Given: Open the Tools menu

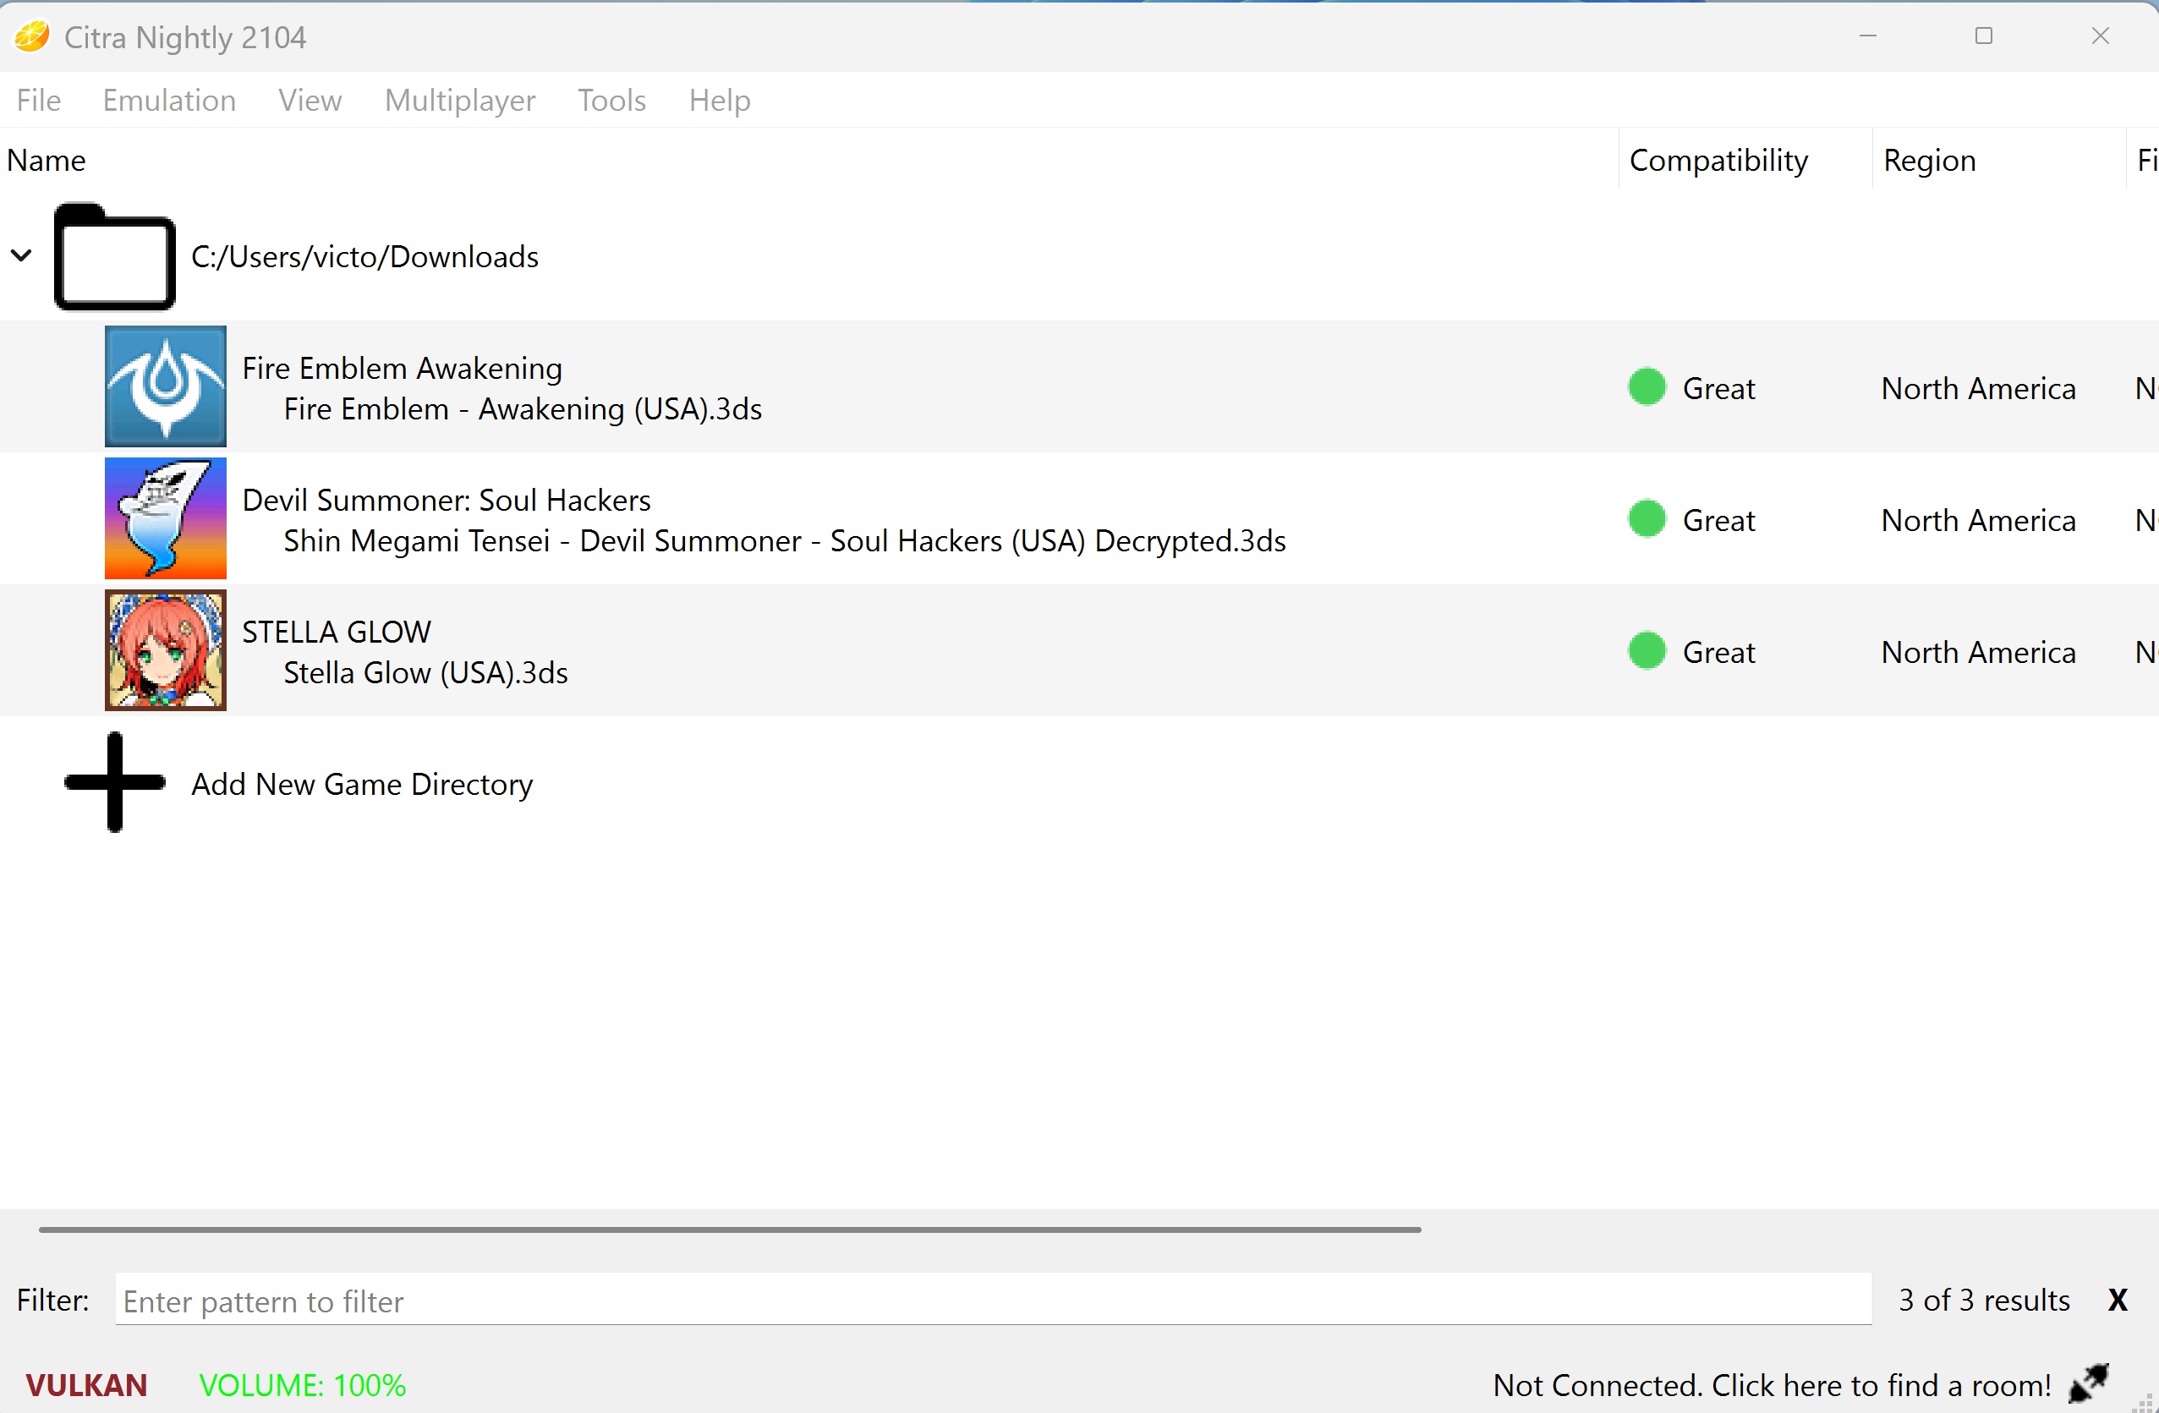Looking at the screenshot, I should click(x=611, y=100).
